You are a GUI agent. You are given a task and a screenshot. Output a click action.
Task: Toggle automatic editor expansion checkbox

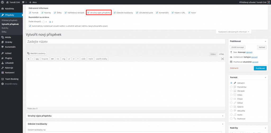[30, 26]
